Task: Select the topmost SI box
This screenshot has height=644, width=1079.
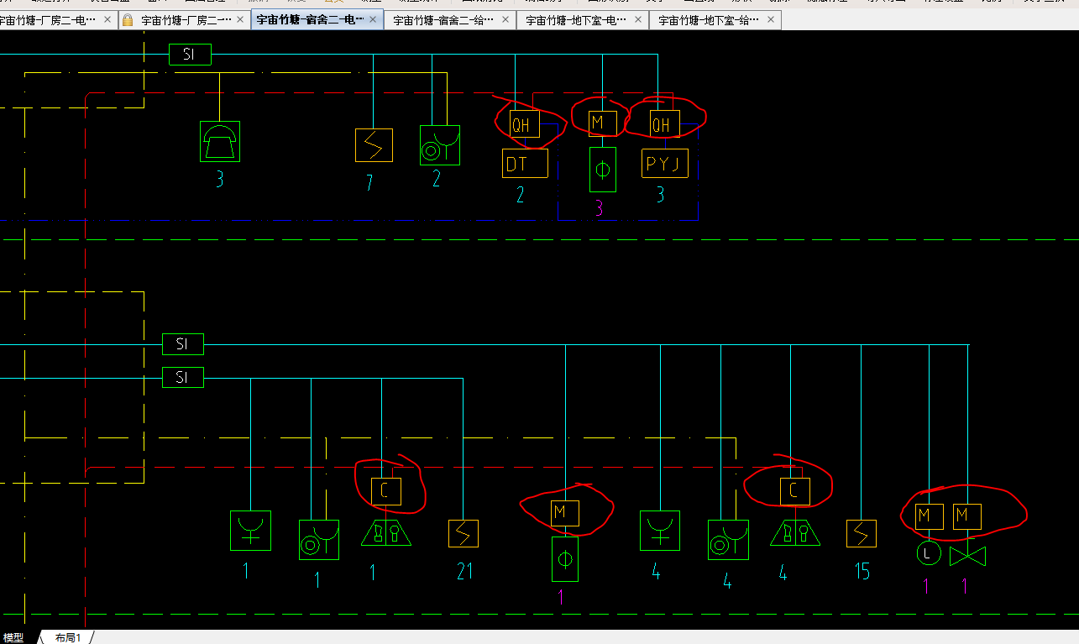Action: tap(190, 55)
